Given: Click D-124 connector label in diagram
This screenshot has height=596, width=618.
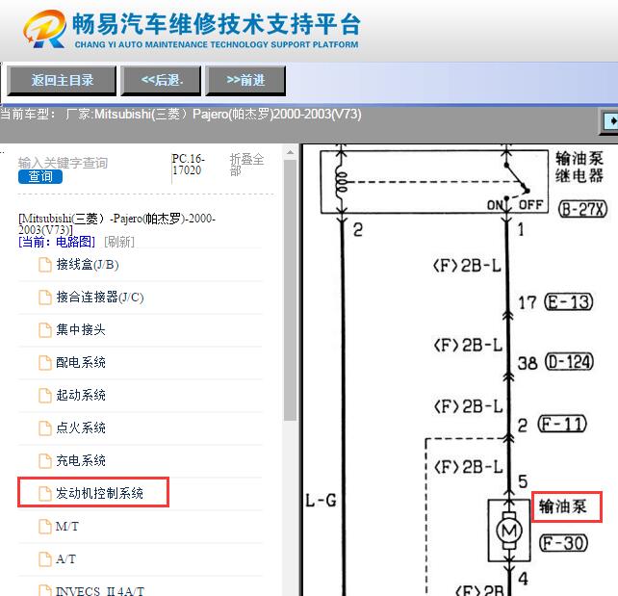Looking at the screenshot, I should tap(570, 362).
